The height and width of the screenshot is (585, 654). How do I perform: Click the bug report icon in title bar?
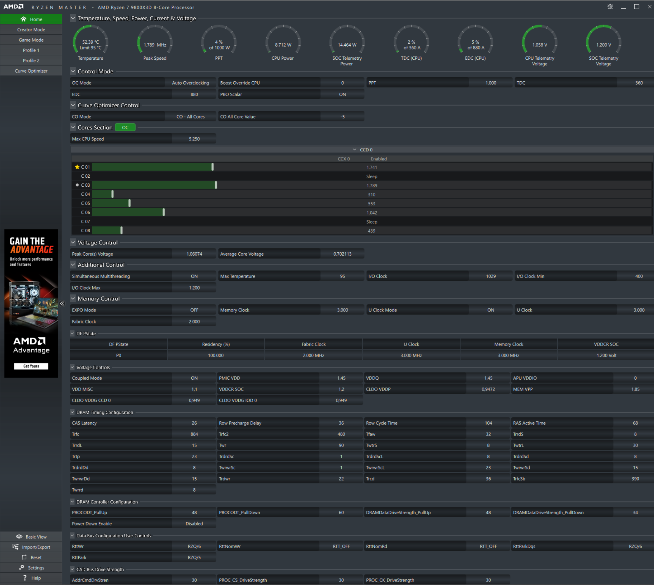[610, 7]
